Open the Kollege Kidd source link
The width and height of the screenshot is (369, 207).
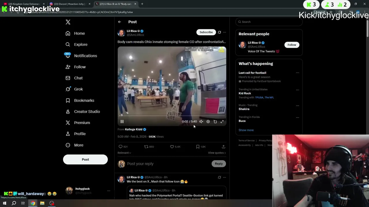tap(133, 129)
